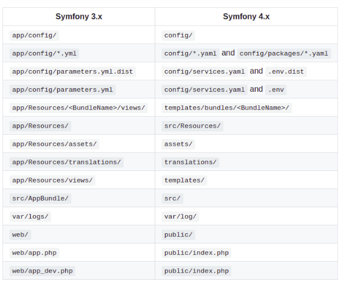Select 'app/config/parameters.yml.dist' code text
The width and height of the screenshot is (342, 287).
[x=73, y=71]
